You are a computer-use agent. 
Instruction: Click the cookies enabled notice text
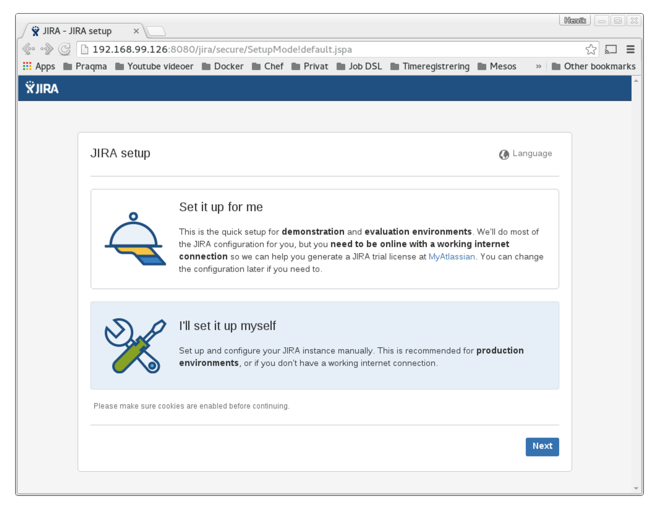click(191, 406)
